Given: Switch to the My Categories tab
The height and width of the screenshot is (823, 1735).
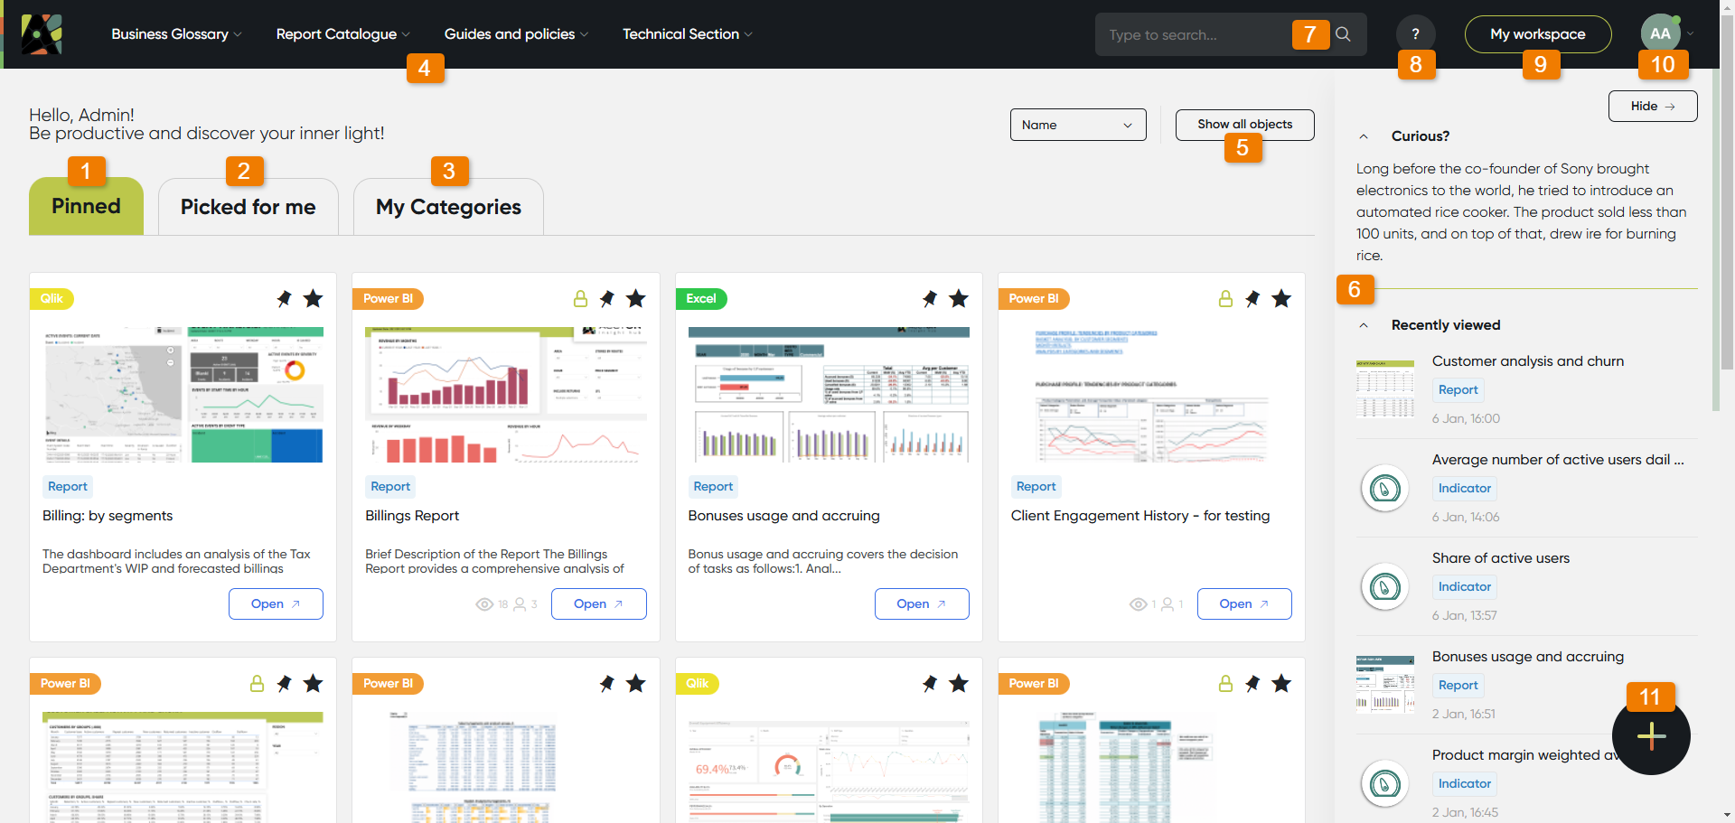Looking at the screenshot, I should point(448,207).
